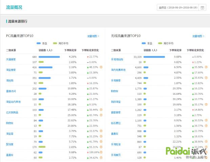
Task: Click the date range field 2016-06-19~2016-06-19
Action: click(x=178, y=7)
